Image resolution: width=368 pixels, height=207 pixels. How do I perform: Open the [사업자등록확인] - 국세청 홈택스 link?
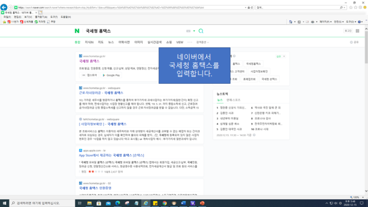(103, 124)
